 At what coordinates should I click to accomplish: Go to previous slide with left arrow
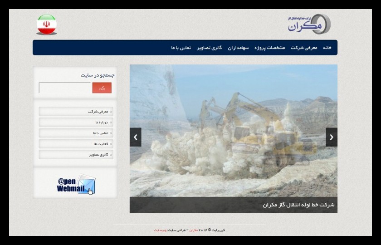(135, 137)
